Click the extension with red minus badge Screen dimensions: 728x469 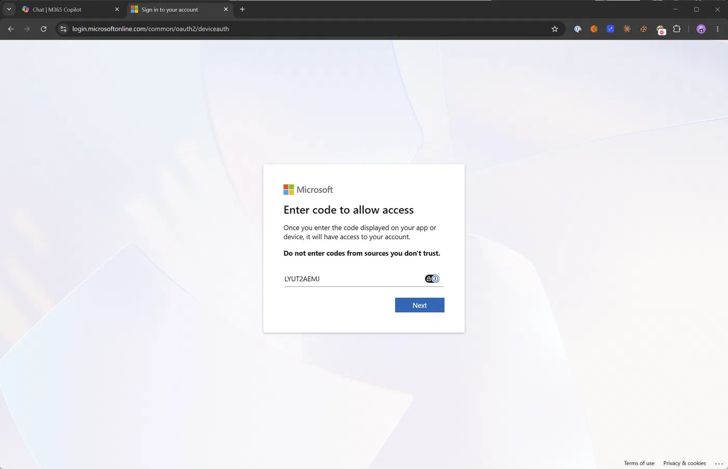pyautogui.click(x=660, y=30)
